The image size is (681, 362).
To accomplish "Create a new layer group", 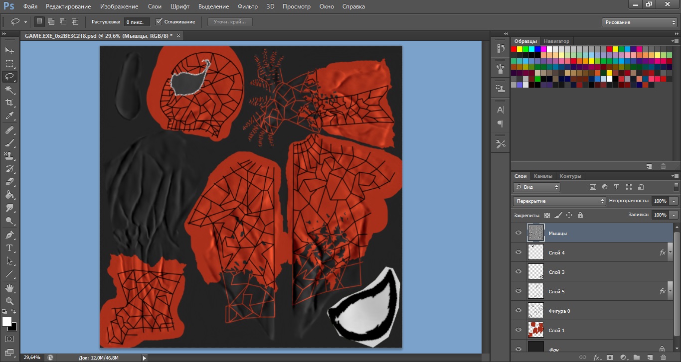I will [x=637, y=358].
